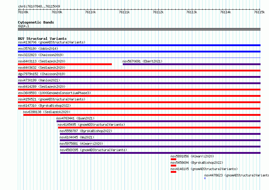This screenshot has width=269, height=190.
Task: Select the purple bar under nsv5975881
Action: (x=160, y=147)
